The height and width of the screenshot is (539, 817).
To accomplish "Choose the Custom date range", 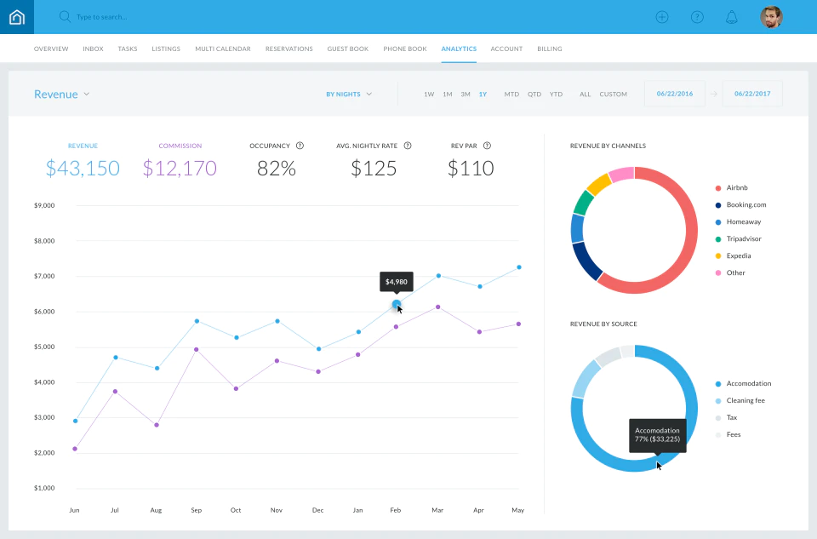I will (614, 95).
